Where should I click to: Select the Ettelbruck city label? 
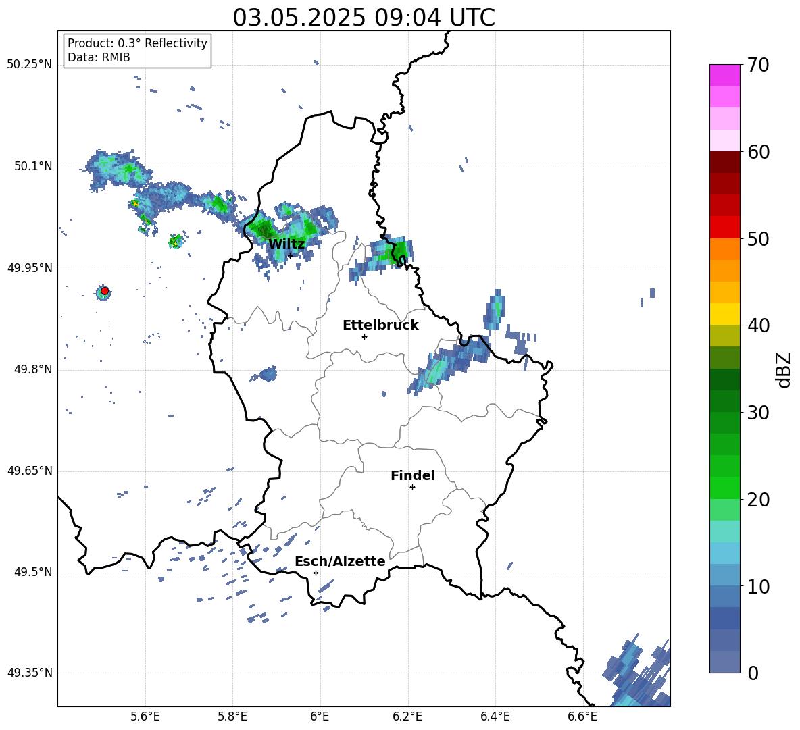[380, 325]
